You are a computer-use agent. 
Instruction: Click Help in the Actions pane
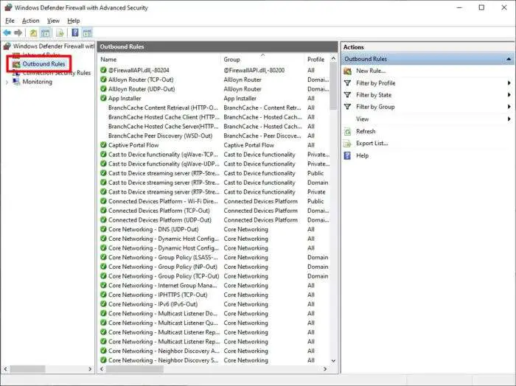(x=363, y=155)
